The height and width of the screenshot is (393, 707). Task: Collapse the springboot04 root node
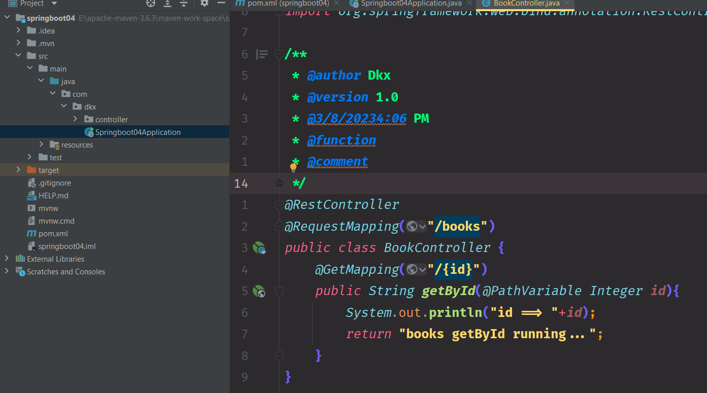(7, 18)
